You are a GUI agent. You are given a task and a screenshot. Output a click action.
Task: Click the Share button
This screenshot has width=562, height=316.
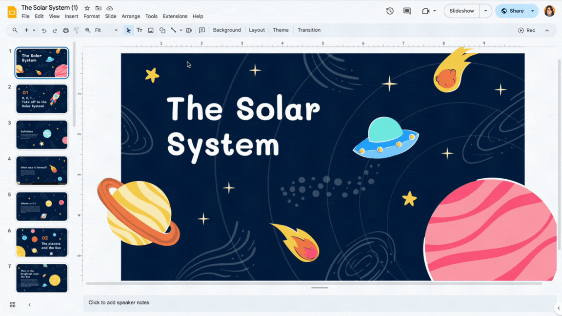[512, 11]
